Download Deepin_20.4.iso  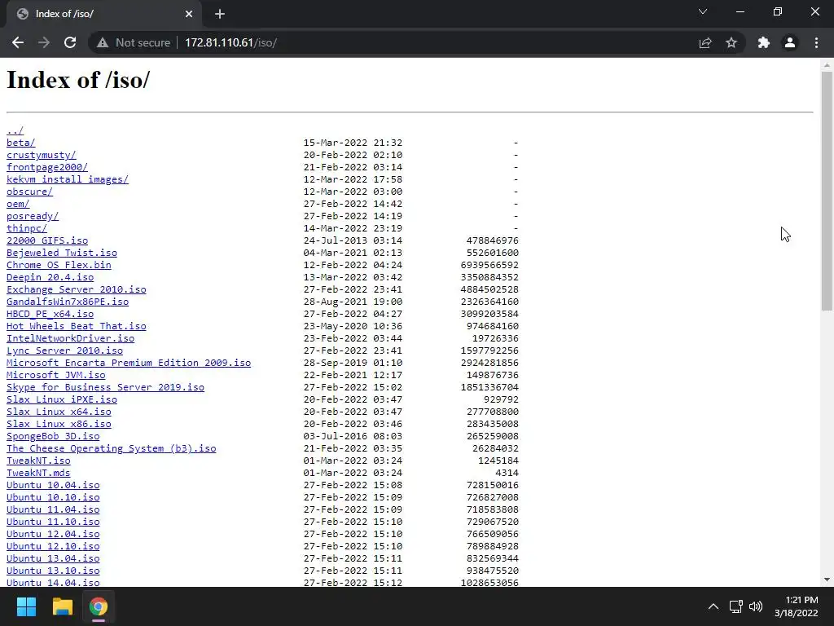(x=50, y=277)
